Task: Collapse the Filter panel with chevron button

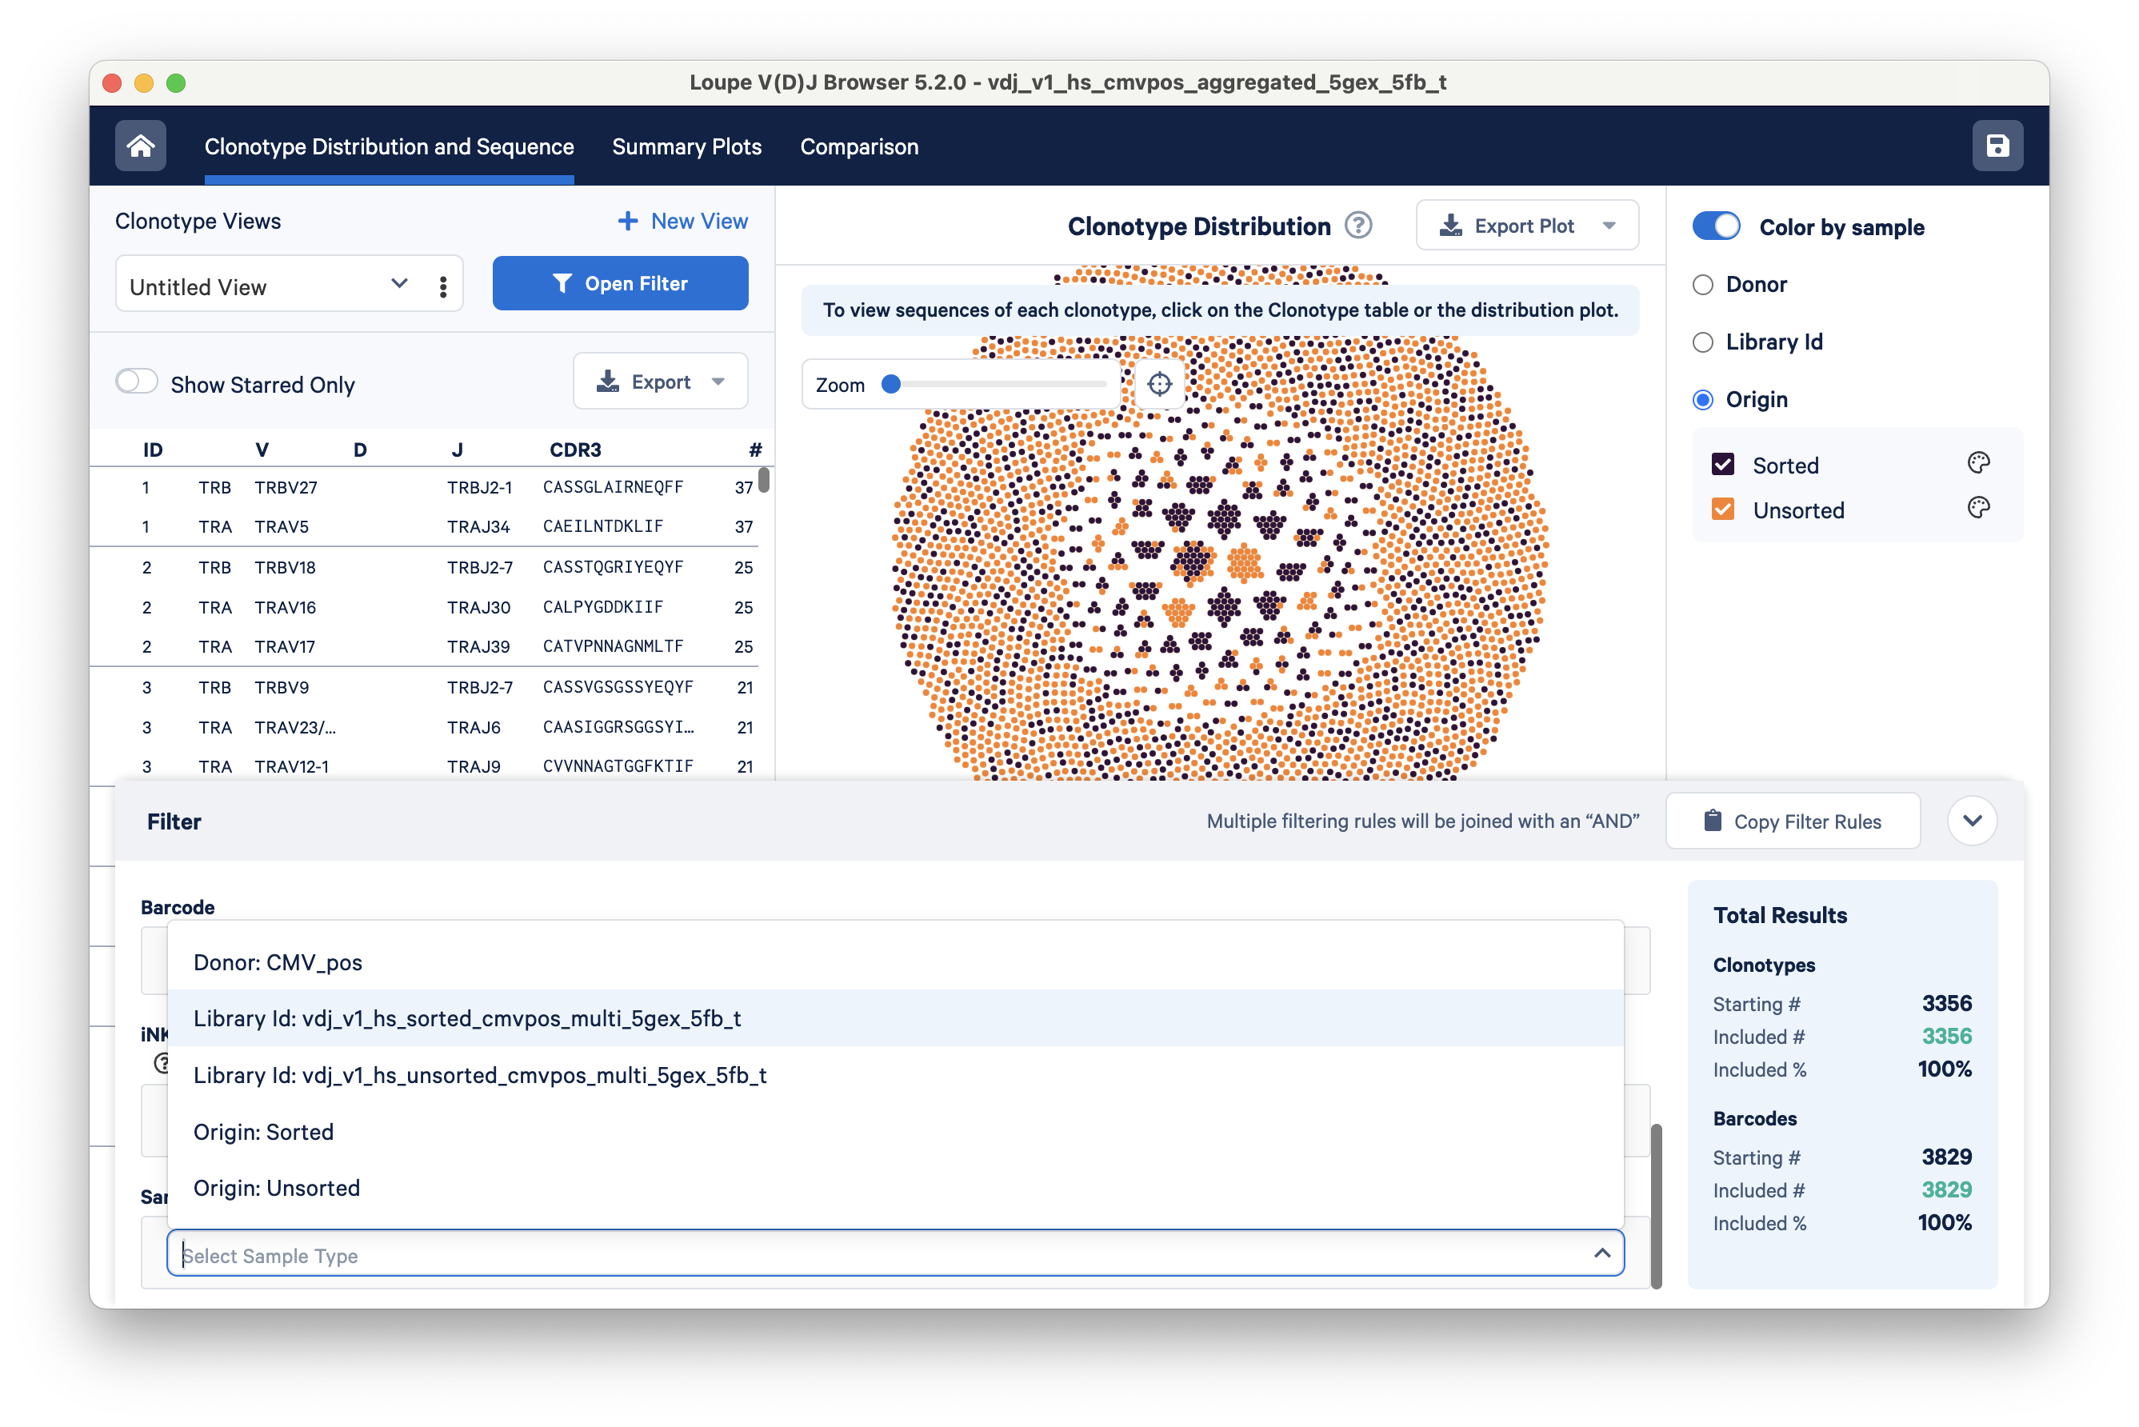Action: pyautogui.click(x=1972, y=821)
